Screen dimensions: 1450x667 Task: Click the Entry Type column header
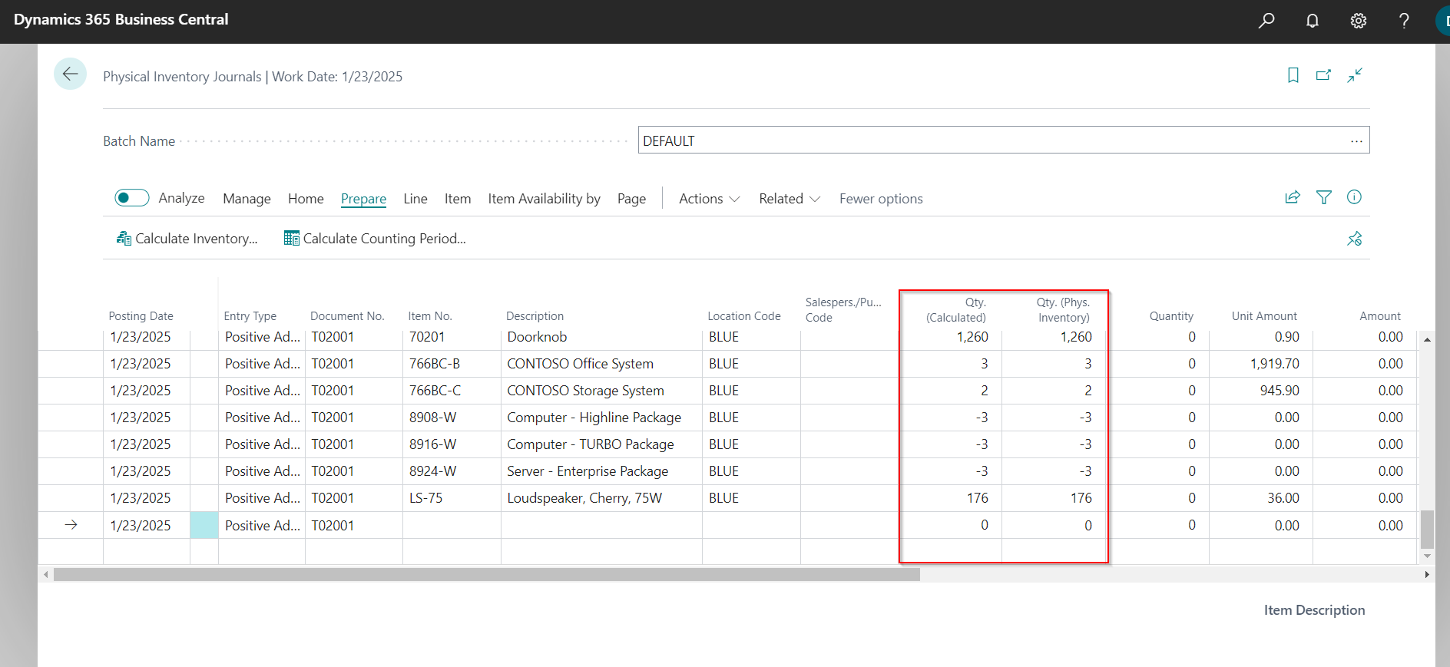250,316
